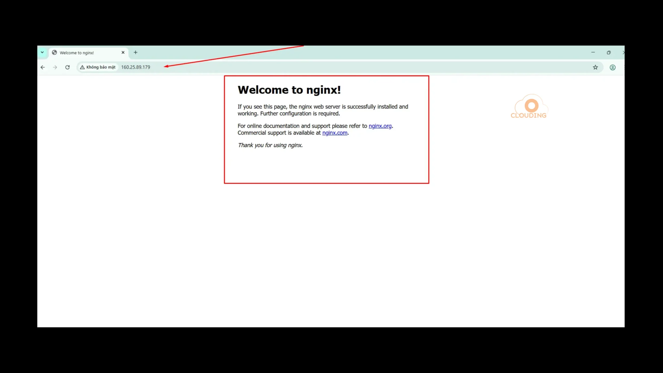This screenshot has height=373, width=663.
Task: Open the nginx.com commercial support link
Action: click(335, 133)
